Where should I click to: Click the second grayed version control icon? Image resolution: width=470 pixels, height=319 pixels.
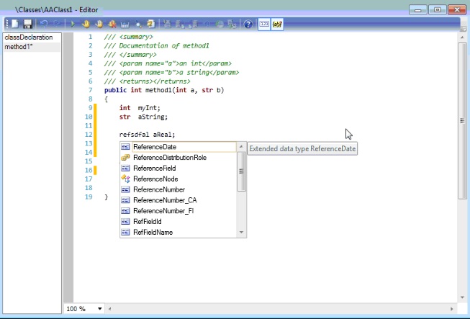pyautogui.click(x=180, y=24)
